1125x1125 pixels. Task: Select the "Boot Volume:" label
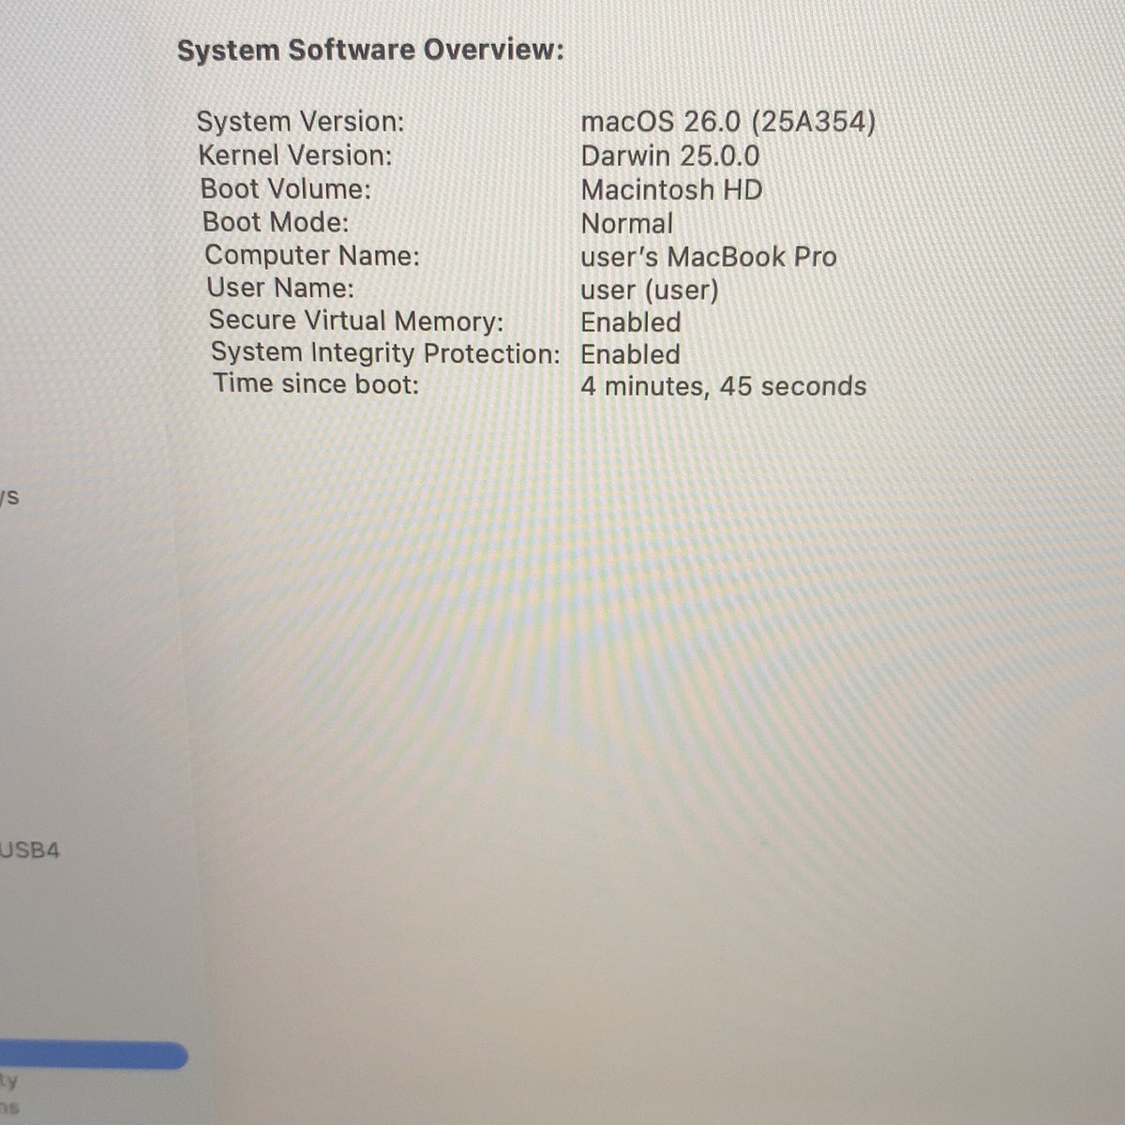[286, 188]
